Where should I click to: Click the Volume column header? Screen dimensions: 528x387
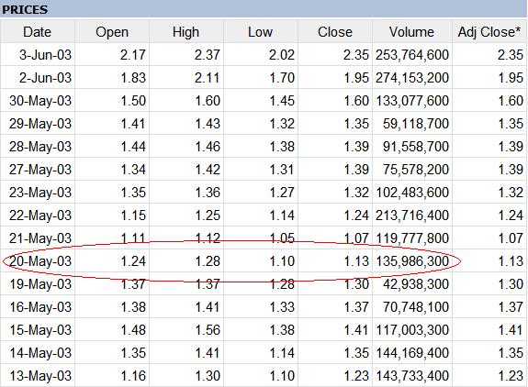pyautogui.click(x=412, y=32)
